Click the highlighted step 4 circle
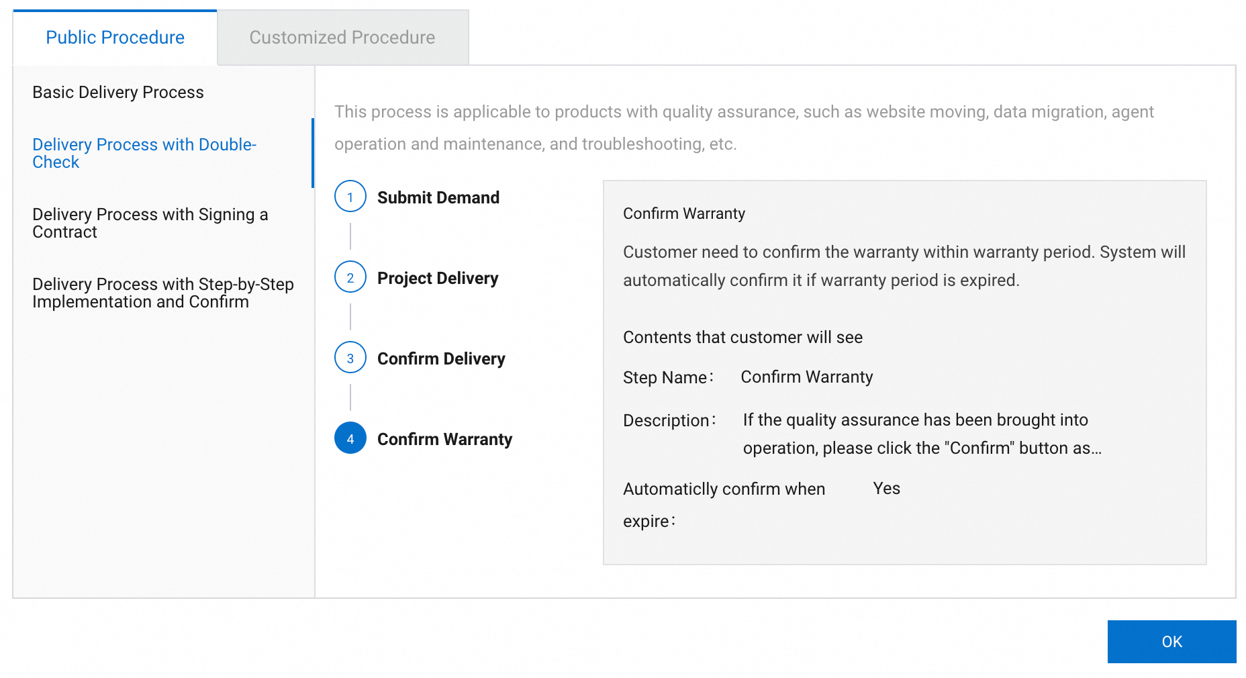 (x=350, y=438)
